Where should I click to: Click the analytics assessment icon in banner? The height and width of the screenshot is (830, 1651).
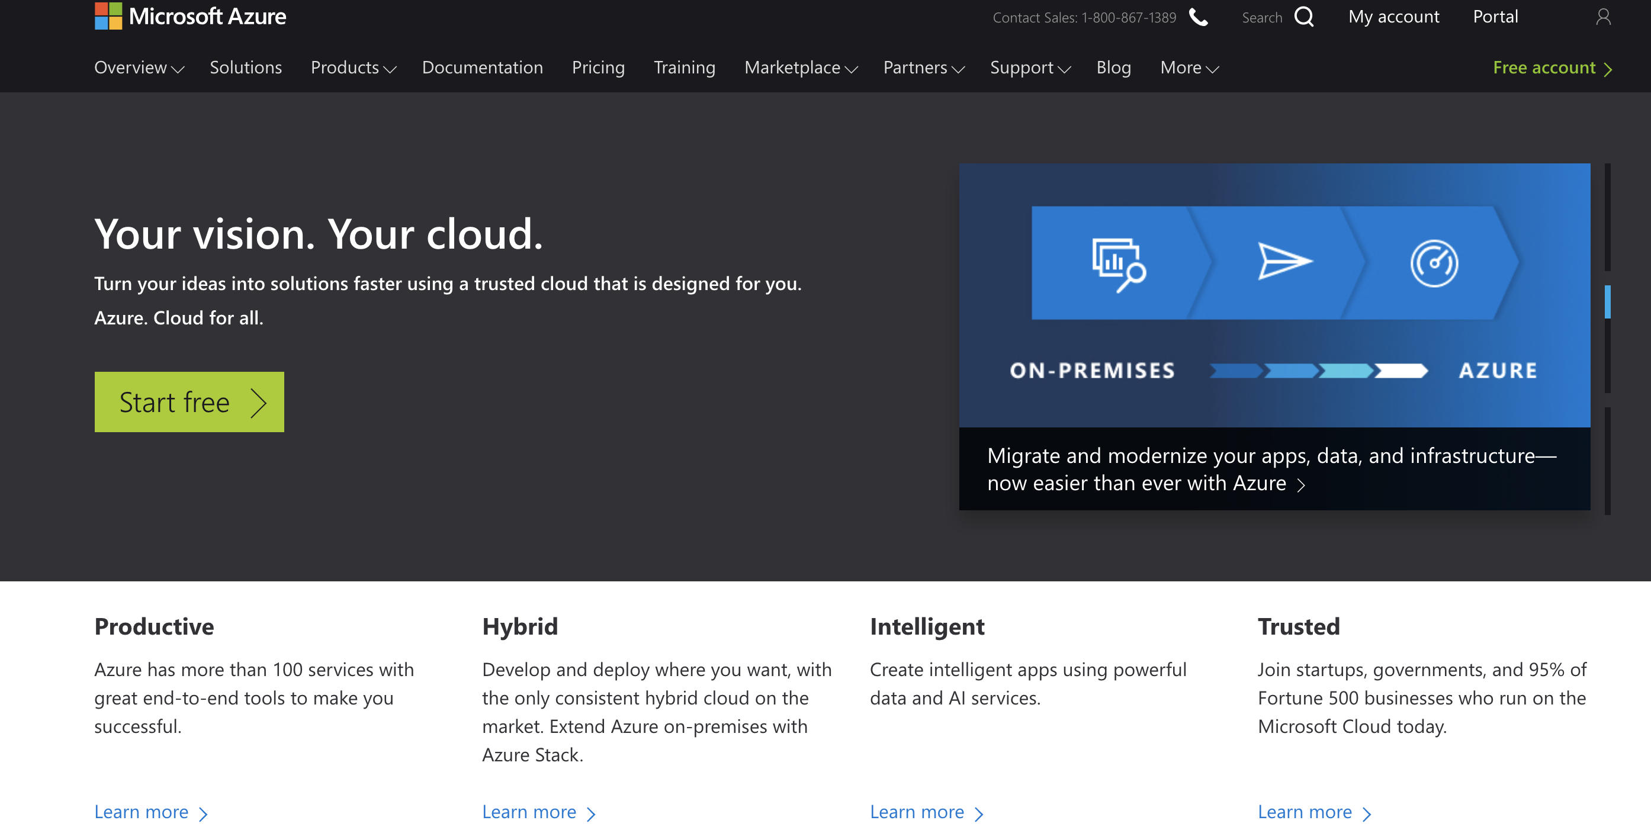click(1118, 263)
